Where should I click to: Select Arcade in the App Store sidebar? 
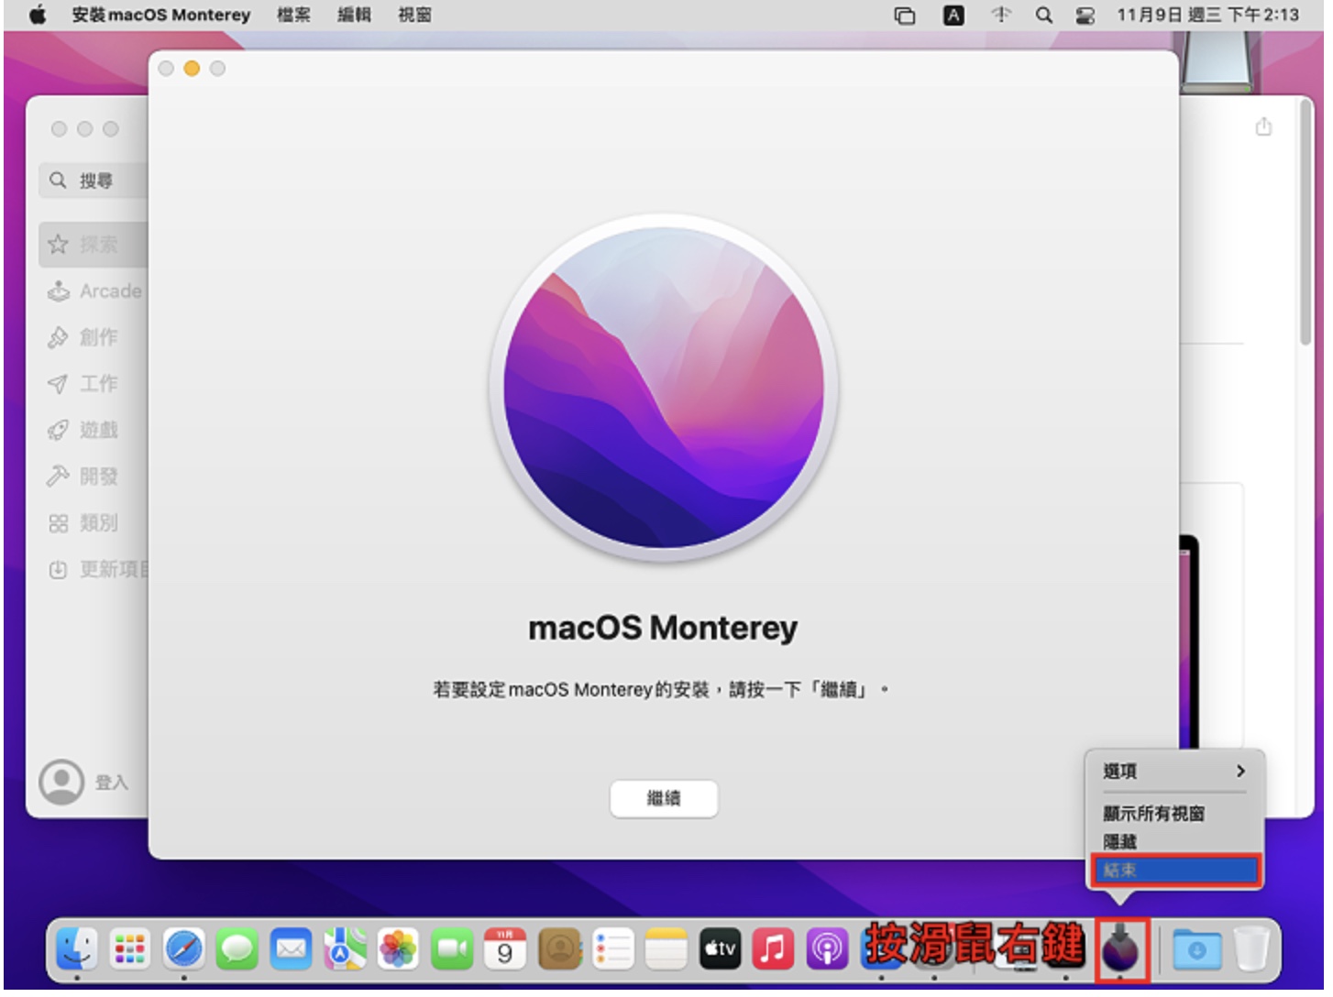pos(94,290)
